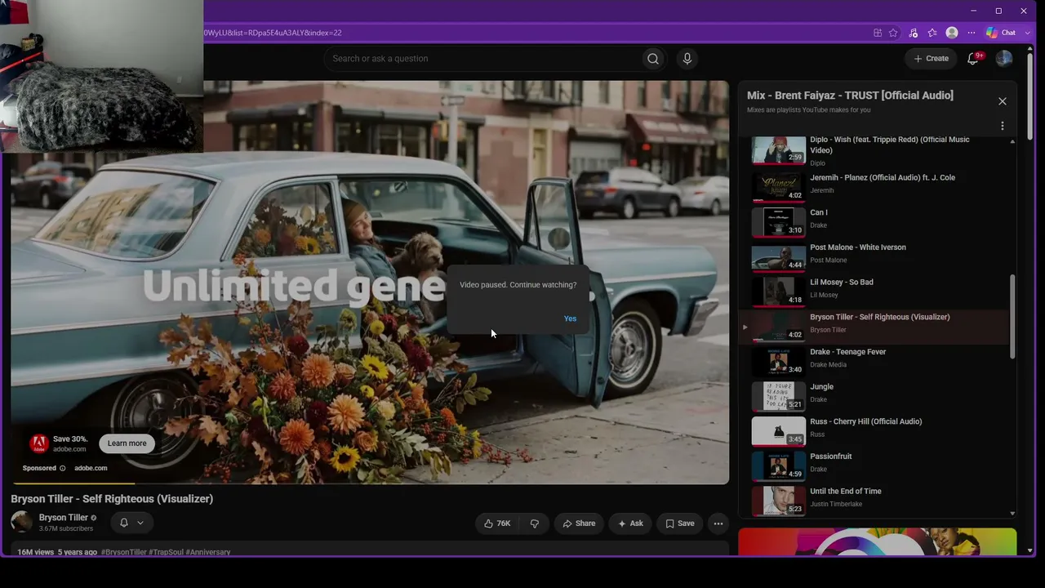Open YouTube notifications bell
This screenshot has width=1045, height=588.
pos(972,59)
